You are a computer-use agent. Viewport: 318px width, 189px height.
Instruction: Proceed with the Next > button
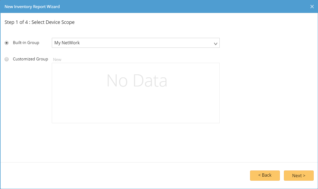click(x=299, y=176)
